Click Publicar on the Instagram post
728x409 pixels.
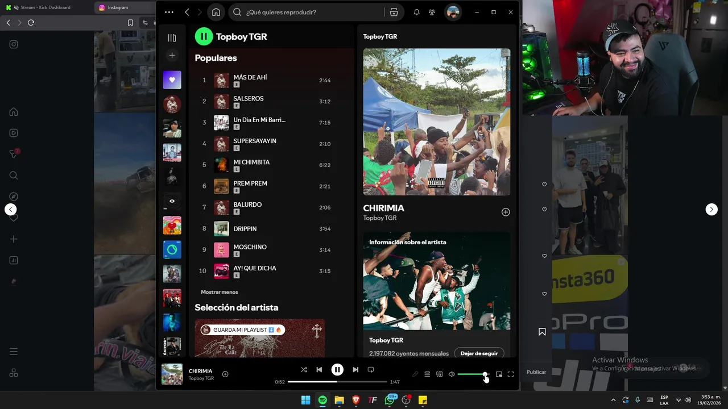536,372
